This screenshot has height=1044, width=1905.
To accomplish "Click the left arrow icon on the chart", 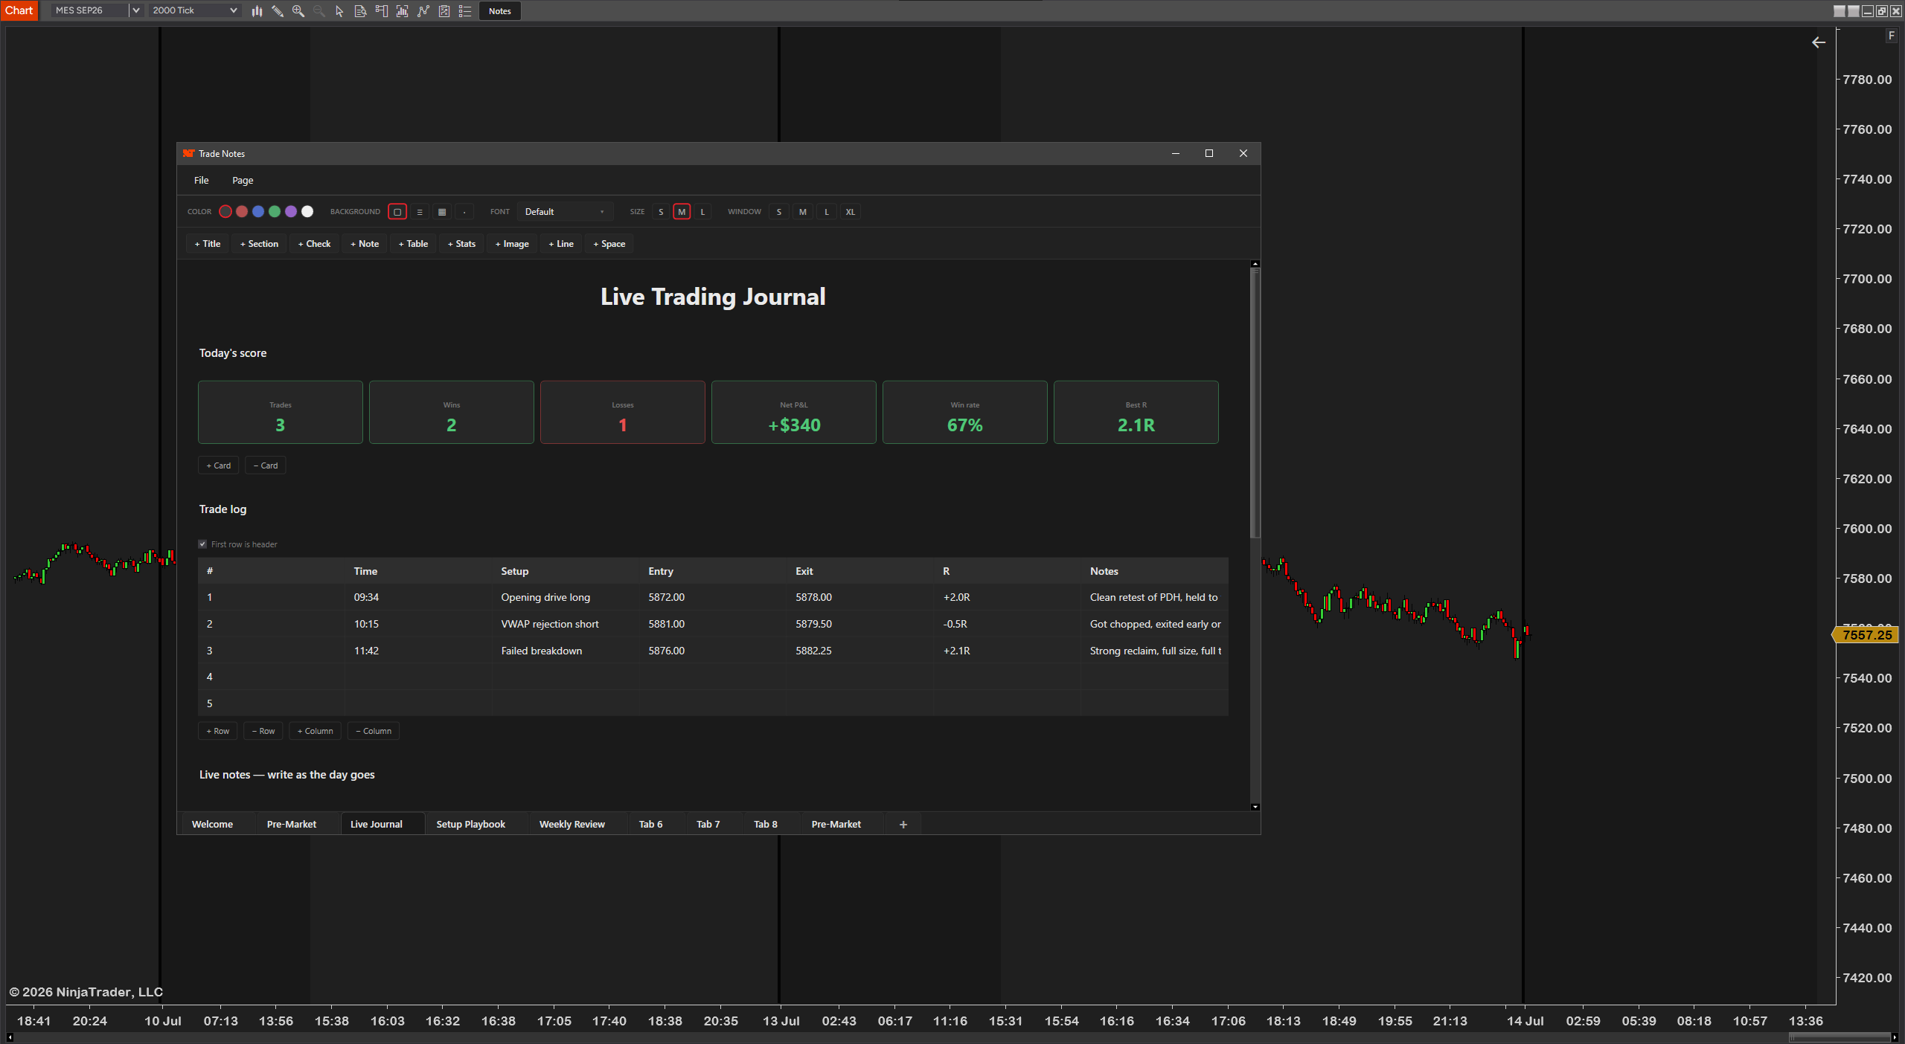I will tap(1818, 42).
